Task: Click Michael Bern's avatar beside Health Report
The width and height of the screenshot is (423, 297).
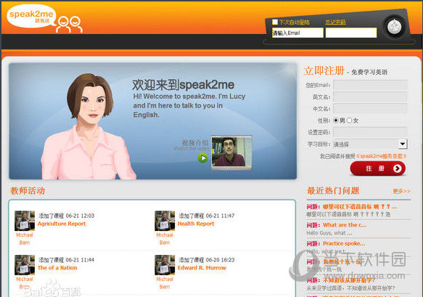Action: click(x=165, y=221)
